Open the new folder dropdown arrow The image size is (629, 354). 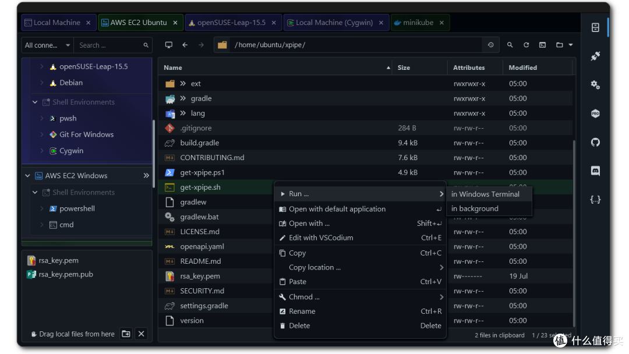coord(570,45)
